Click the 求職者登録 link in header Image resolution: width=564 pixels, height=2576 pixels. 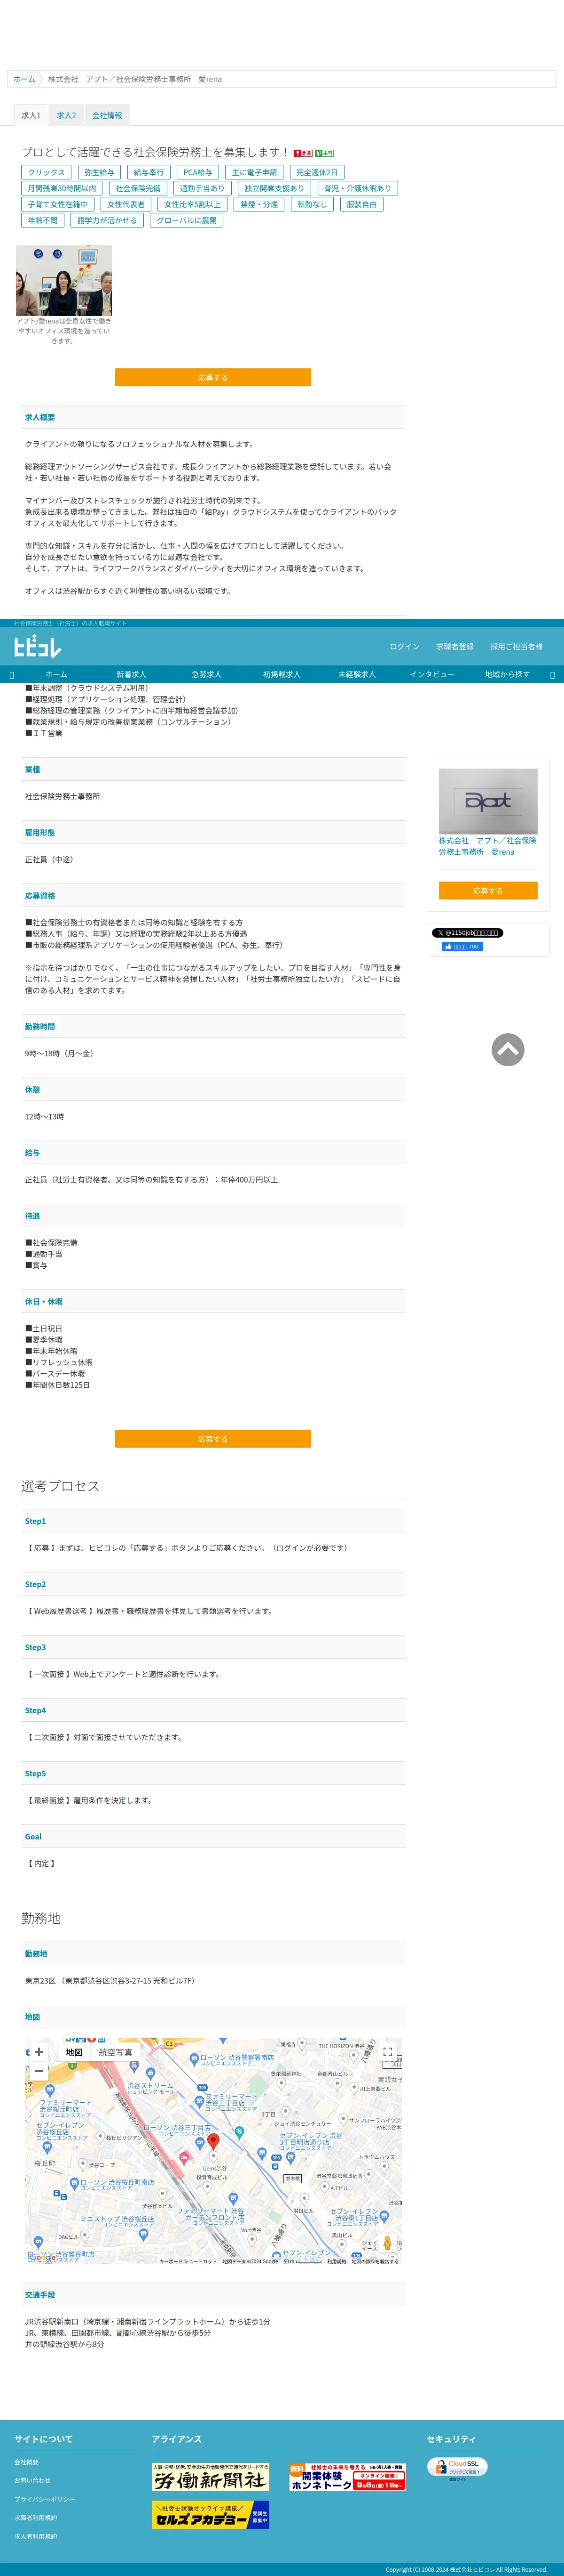(x=454, y=647)
